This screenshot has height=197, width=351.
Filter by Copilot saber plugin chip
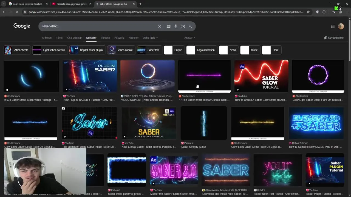(x=87, y=50)
